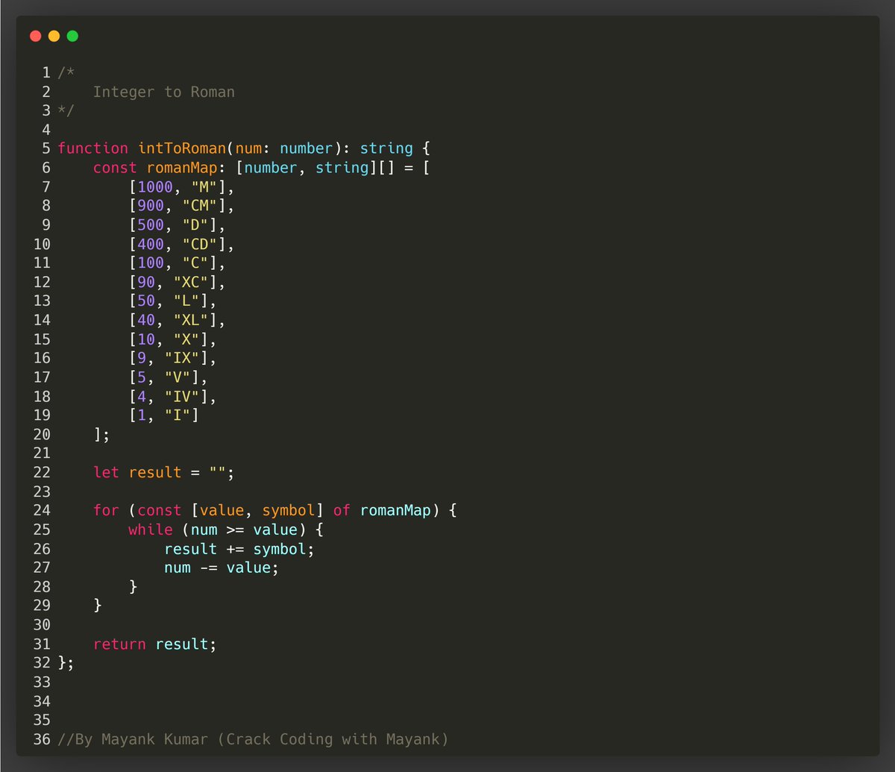Click the [500, "D"] array entry
Image resolution: width=895 pixels, height=772 pixels.
(x=177, y=225)
